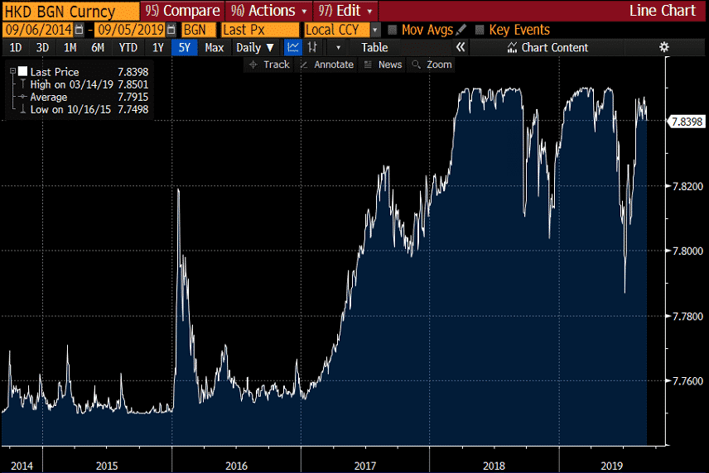This screenshot has width=709, height=473.
Task: Click the HKD BGN Curncy security field
Action: click(x=70, y=11)
